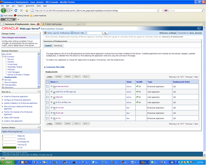This screenshot has height=165, width=206.
Task: Minimize the How do I panel
Action: tap(38, 92)
